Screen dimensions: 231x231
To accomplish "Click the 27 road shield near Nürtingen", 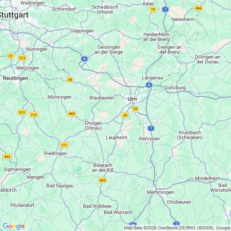I will coord(11,56).
